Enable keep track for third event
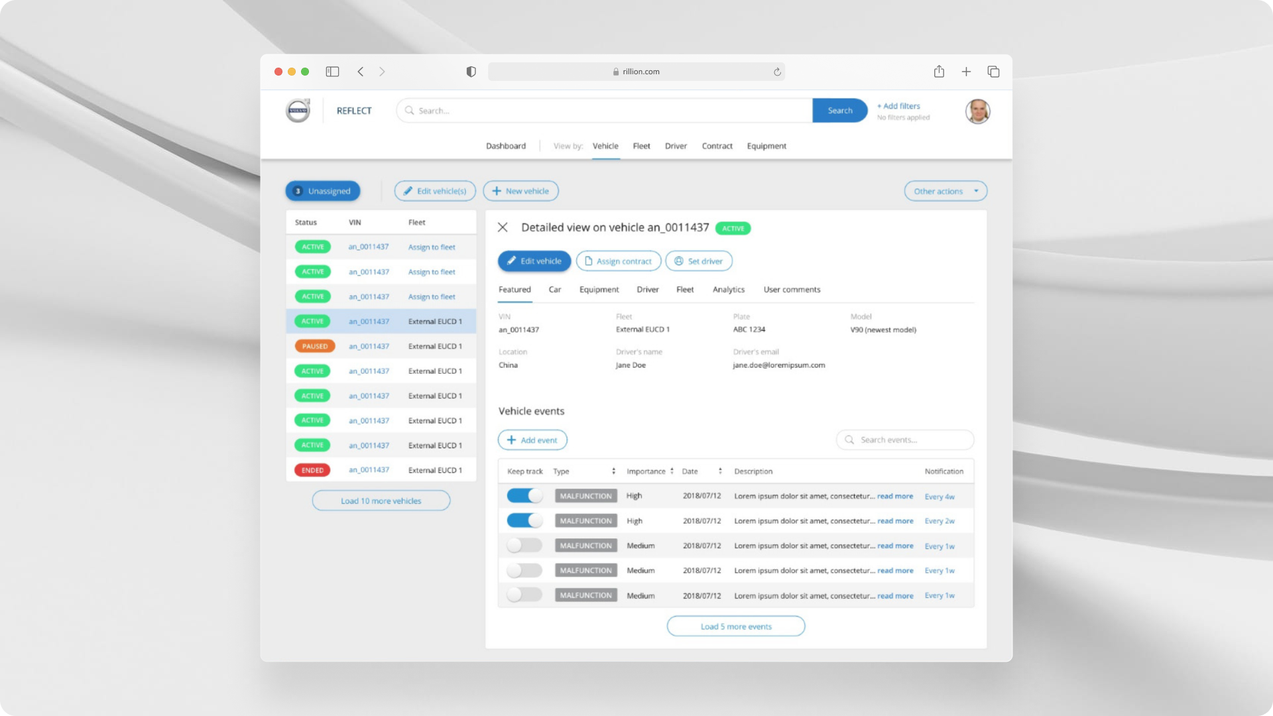The image size is (1273, 716). [x=524, y=546]
